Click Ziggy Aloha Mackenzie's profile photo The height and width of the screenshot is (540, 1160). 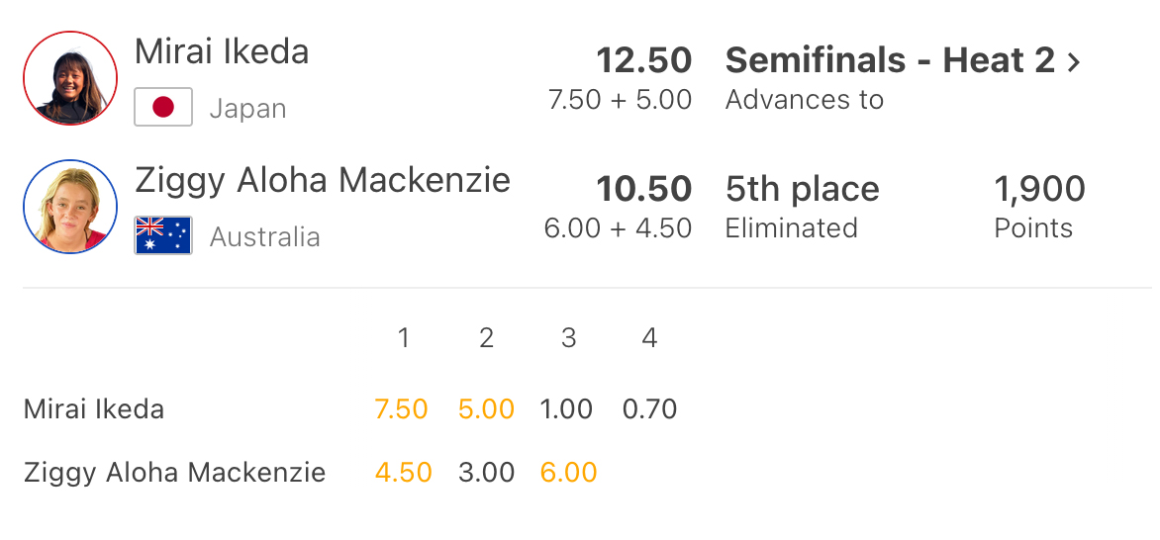pyautogui.click(x=64, y=207)
